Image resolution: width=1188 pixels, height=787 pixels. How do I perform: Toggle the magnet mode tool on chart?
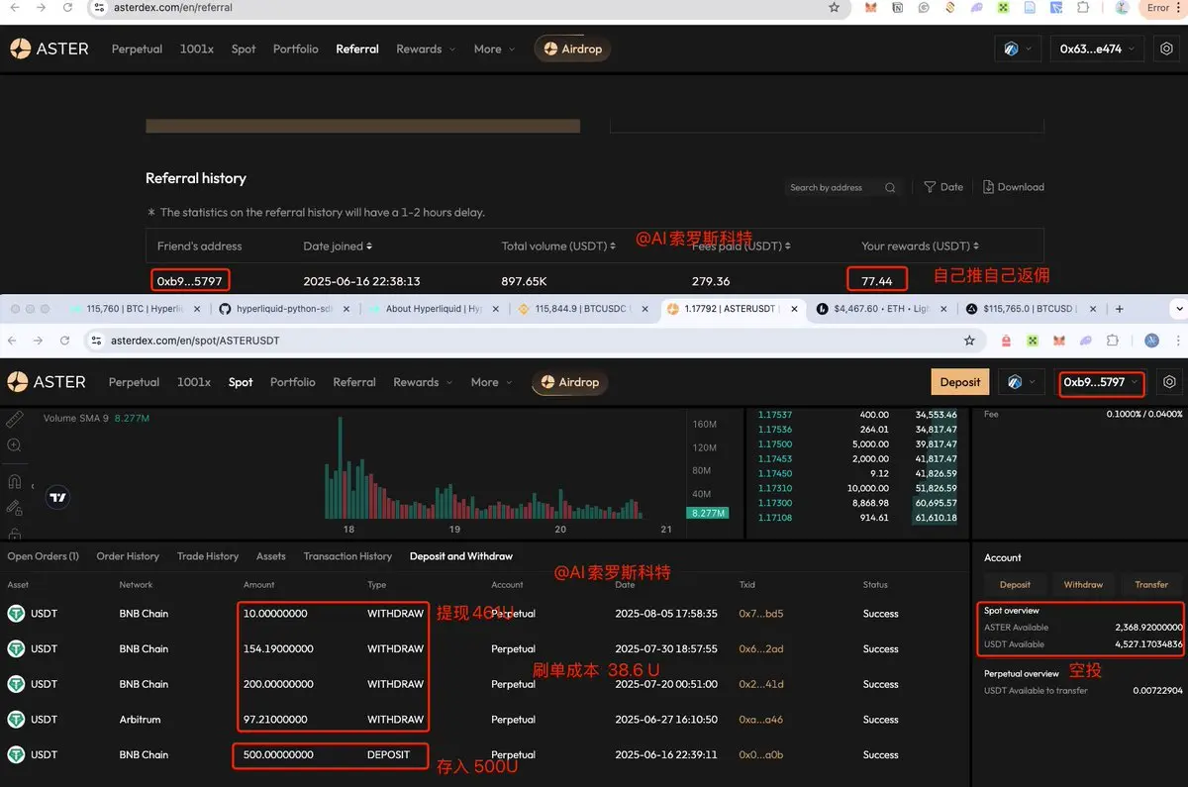click(14, 482)
